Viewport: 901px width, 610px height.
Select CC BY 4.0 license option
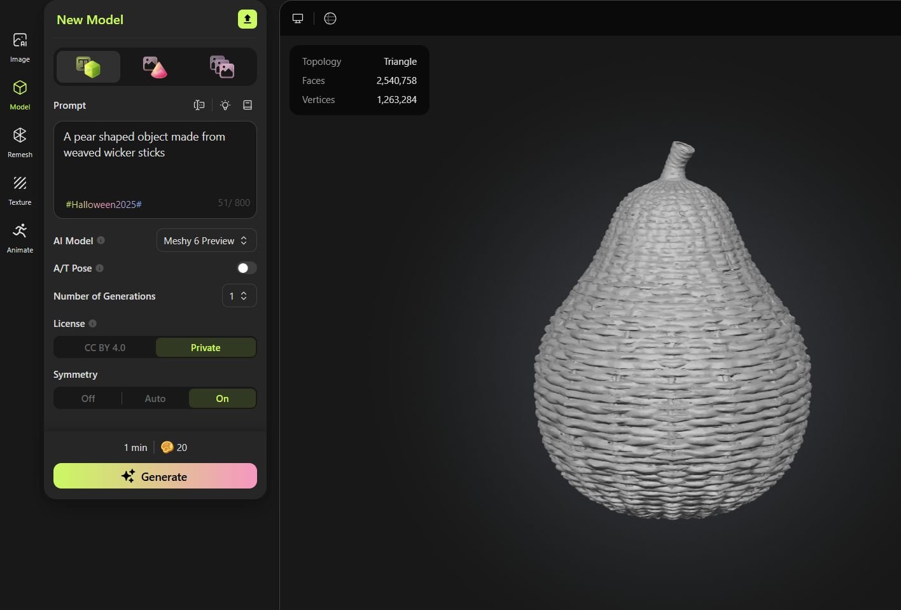pyautogui.click(x=105, y=348)
